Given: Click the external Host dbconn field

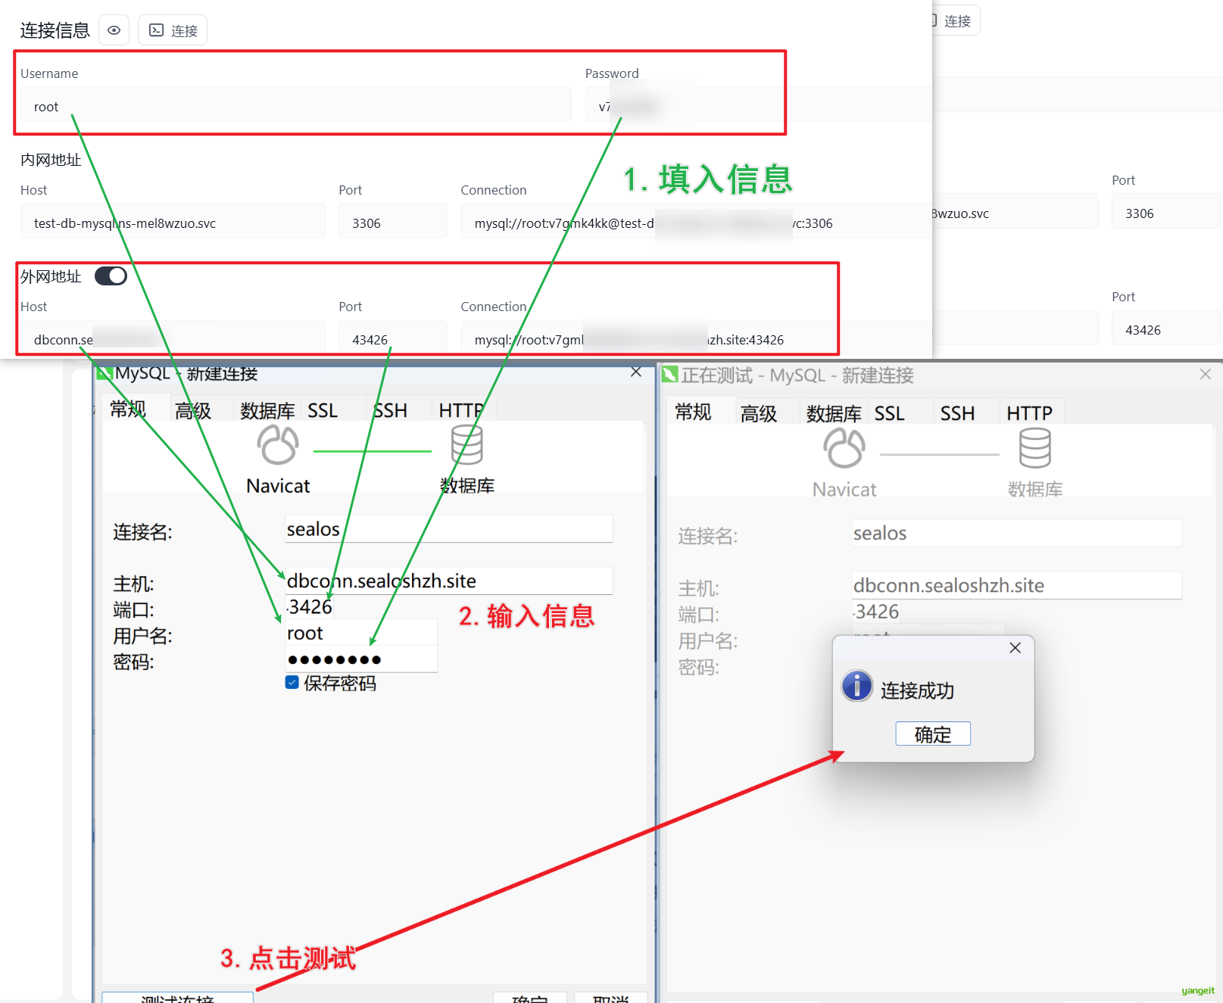Looking at the screenshot, I should (173, 338).
